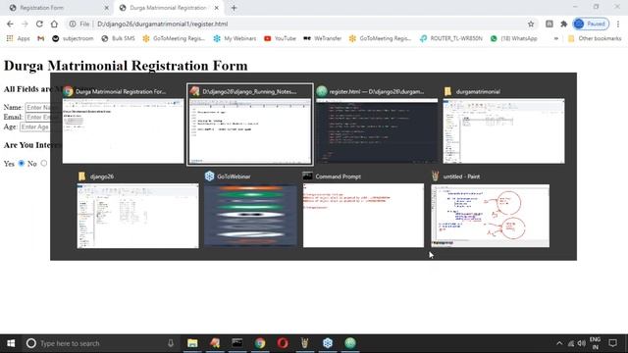Reload the current page

[39, 24]
